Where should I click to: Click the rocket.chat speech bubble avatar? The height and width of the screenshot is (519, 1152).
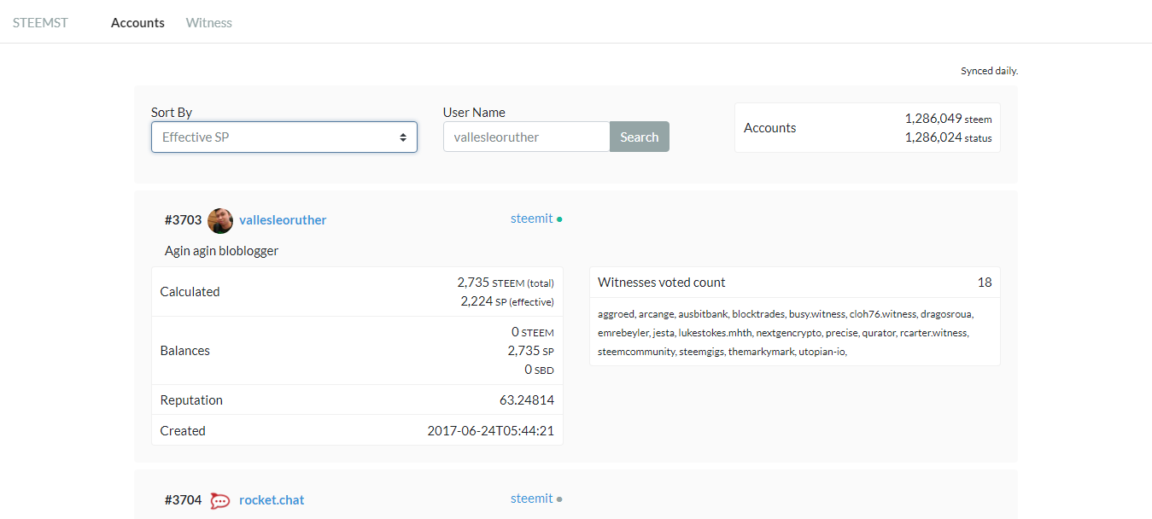pos(220,500)
